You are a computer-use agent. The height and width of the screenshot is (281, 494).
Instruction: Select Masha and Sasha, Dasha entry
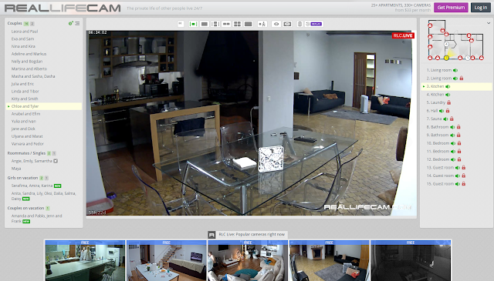pos(33,76)
